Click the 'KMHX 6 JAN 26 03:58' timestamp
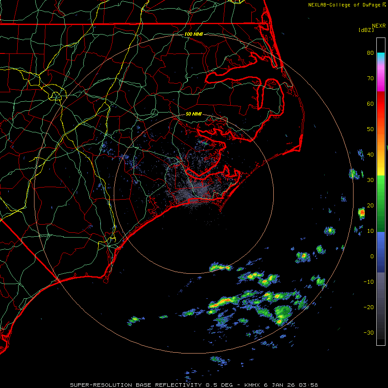Screen dimensions: 388x388 tap(281, 385)
